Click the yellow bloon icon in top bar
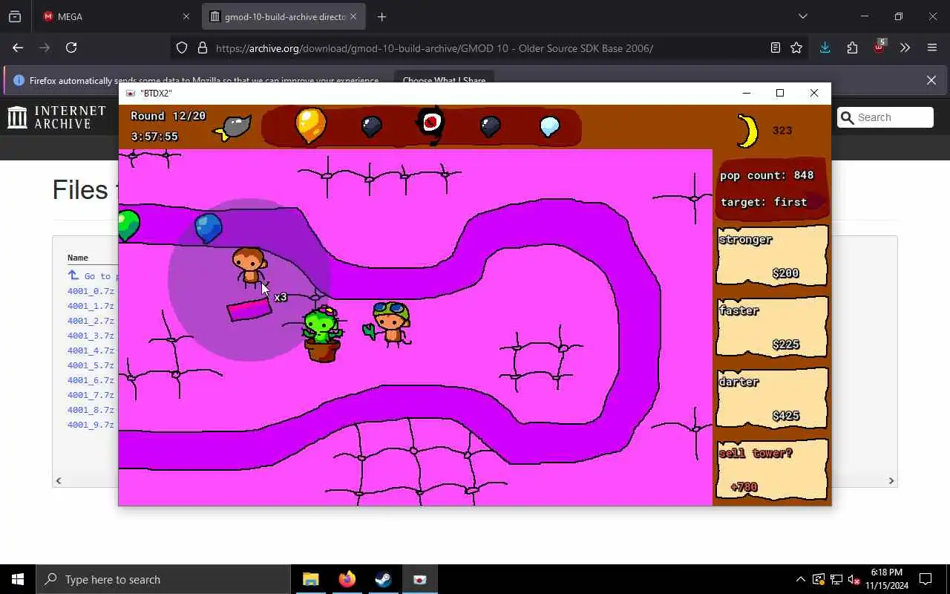This screenshot has width=950, height=594. point(311,125)
